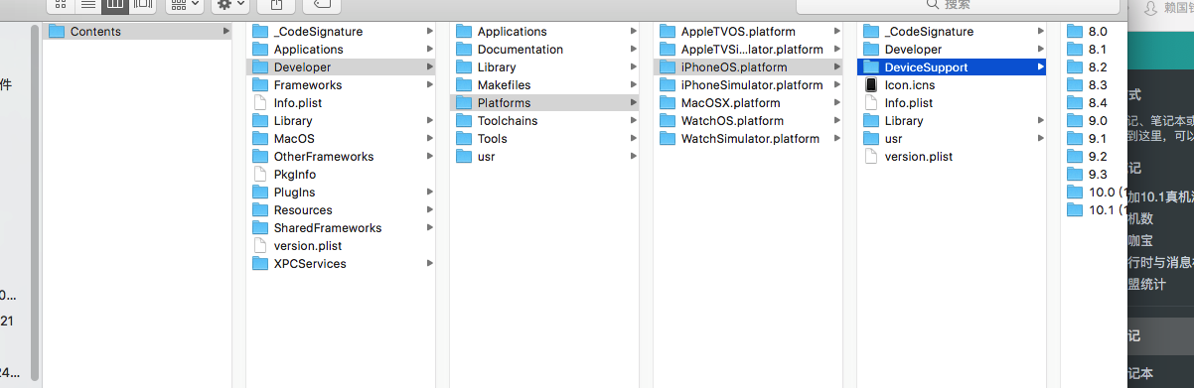Expand the MacOSX.platform arrow
The width and height of the screenshot is (1194, 388).
tap(837, 103)
